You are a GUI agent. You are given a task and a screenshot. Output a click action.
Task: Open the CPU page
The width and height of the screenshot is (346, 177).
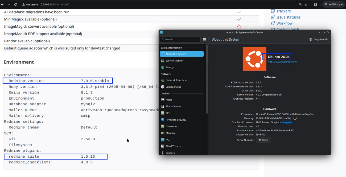tap(182, 113)
